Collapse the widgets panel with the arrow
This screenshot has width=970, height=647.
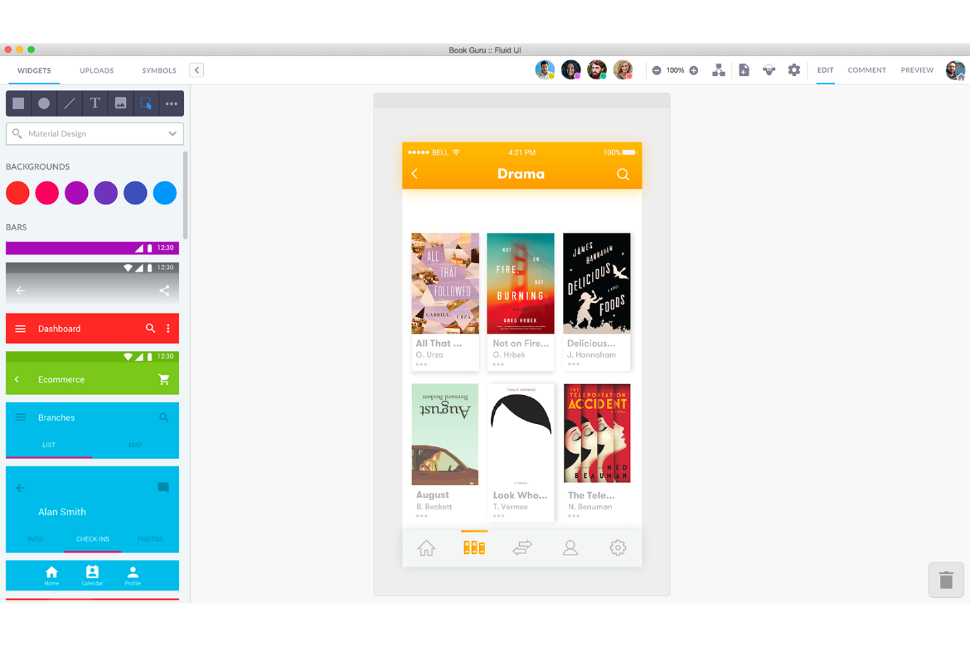197,70
